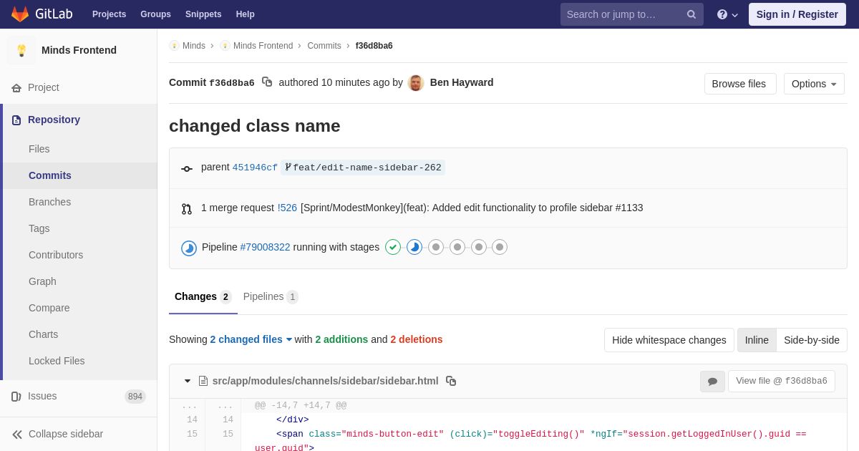The height and width of the screenshot is (451, 859).
Task: Click the file document icon beside sidebar.html
Action: coord(203,381)
